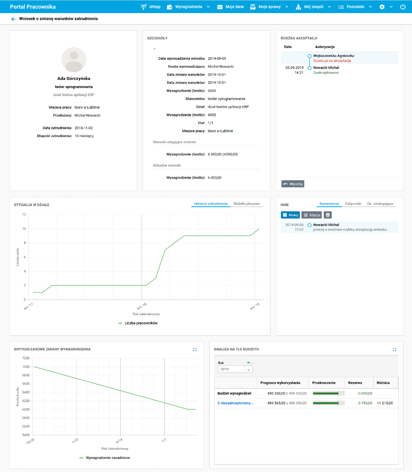Click the +1 215,00 difference value

pyautogui.click(x=384, y=403)
